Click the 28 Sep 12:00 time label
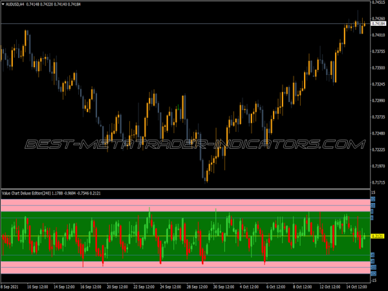 click(197, 287)
